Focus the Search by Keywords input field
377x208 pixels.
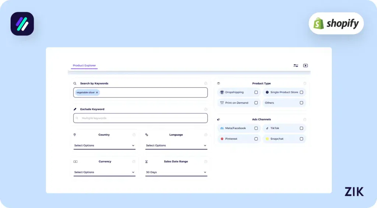(140, 93)
